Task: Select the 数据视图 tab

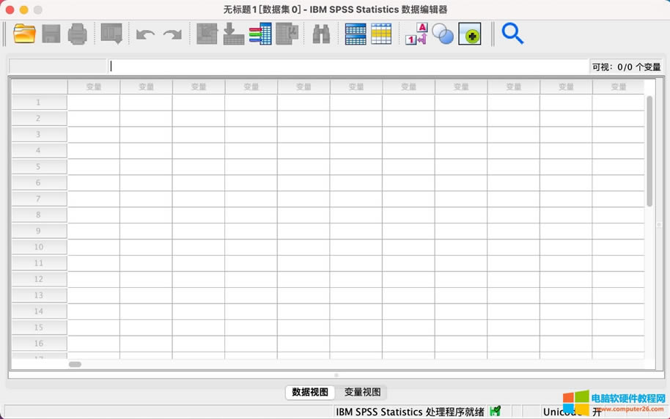Action: [x=310, y=392]
